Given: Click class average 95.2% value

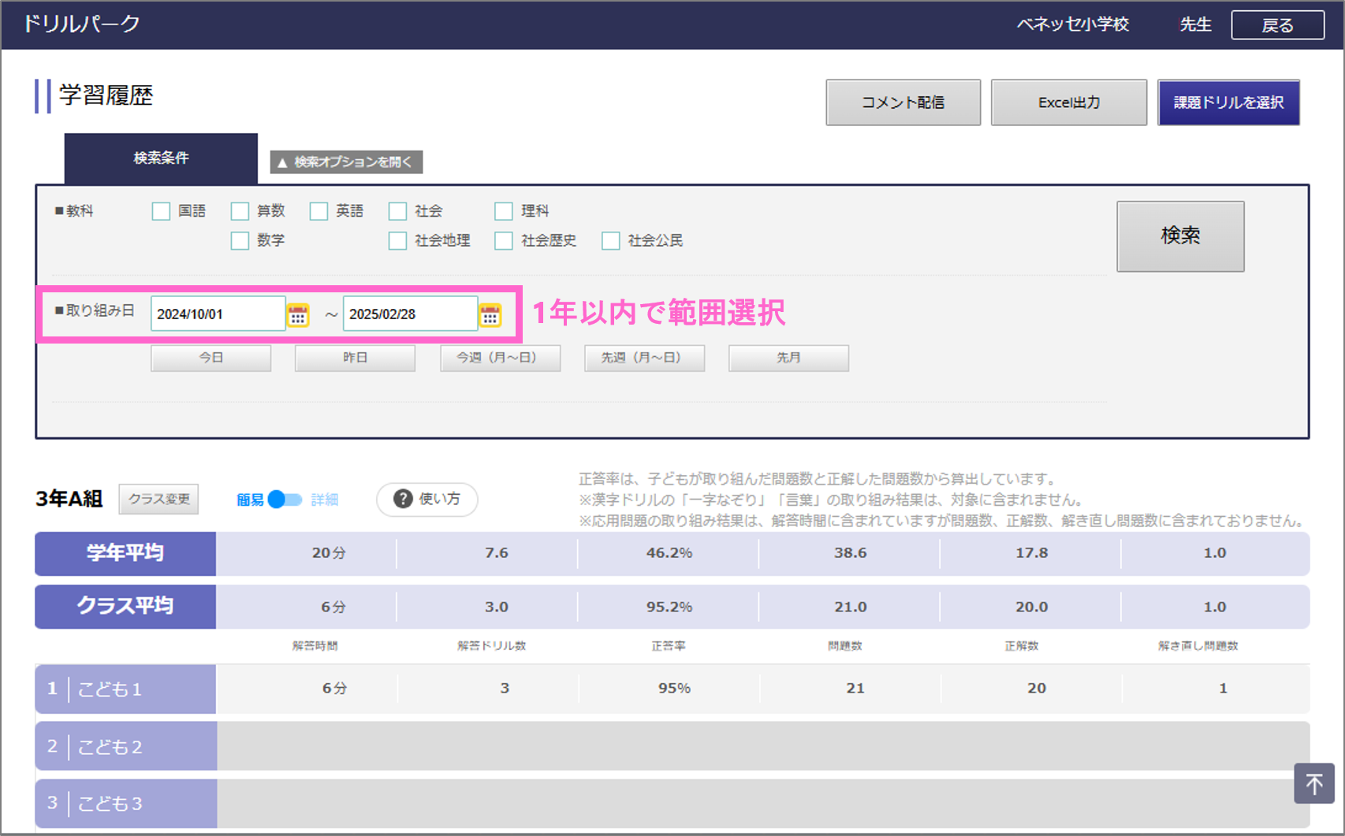Looking at the screenshot, I should [669, 607].
